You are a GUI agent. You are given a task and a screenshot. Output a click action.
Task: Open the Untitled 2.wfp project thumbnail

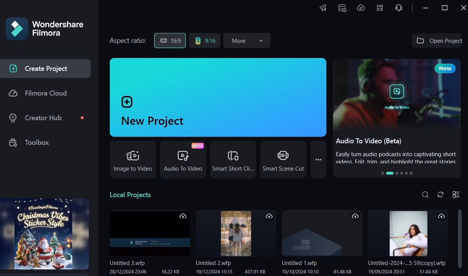point(236,233)
